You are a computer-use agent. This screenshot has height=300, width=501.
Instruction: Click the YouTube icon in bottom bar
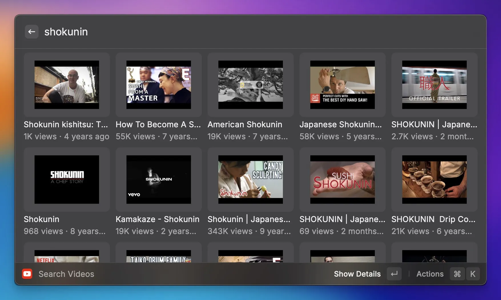(x=27, y=274)
